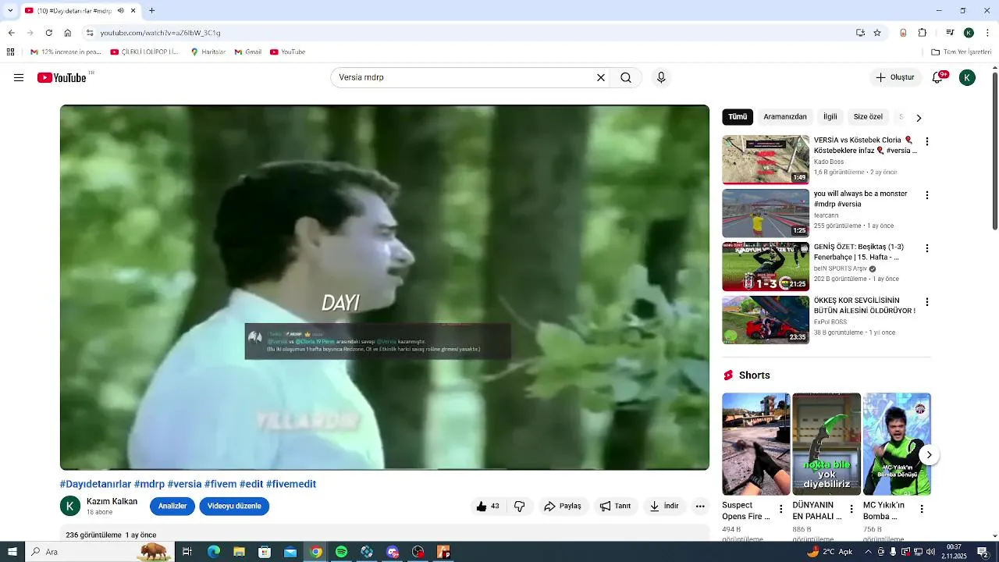Go to browser home page
The width and height of the screenshot is (999, 562).
point(68,33)
